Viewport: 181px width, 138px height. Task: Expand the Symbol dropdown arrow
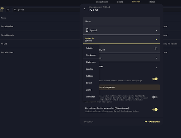coord(156,31)
